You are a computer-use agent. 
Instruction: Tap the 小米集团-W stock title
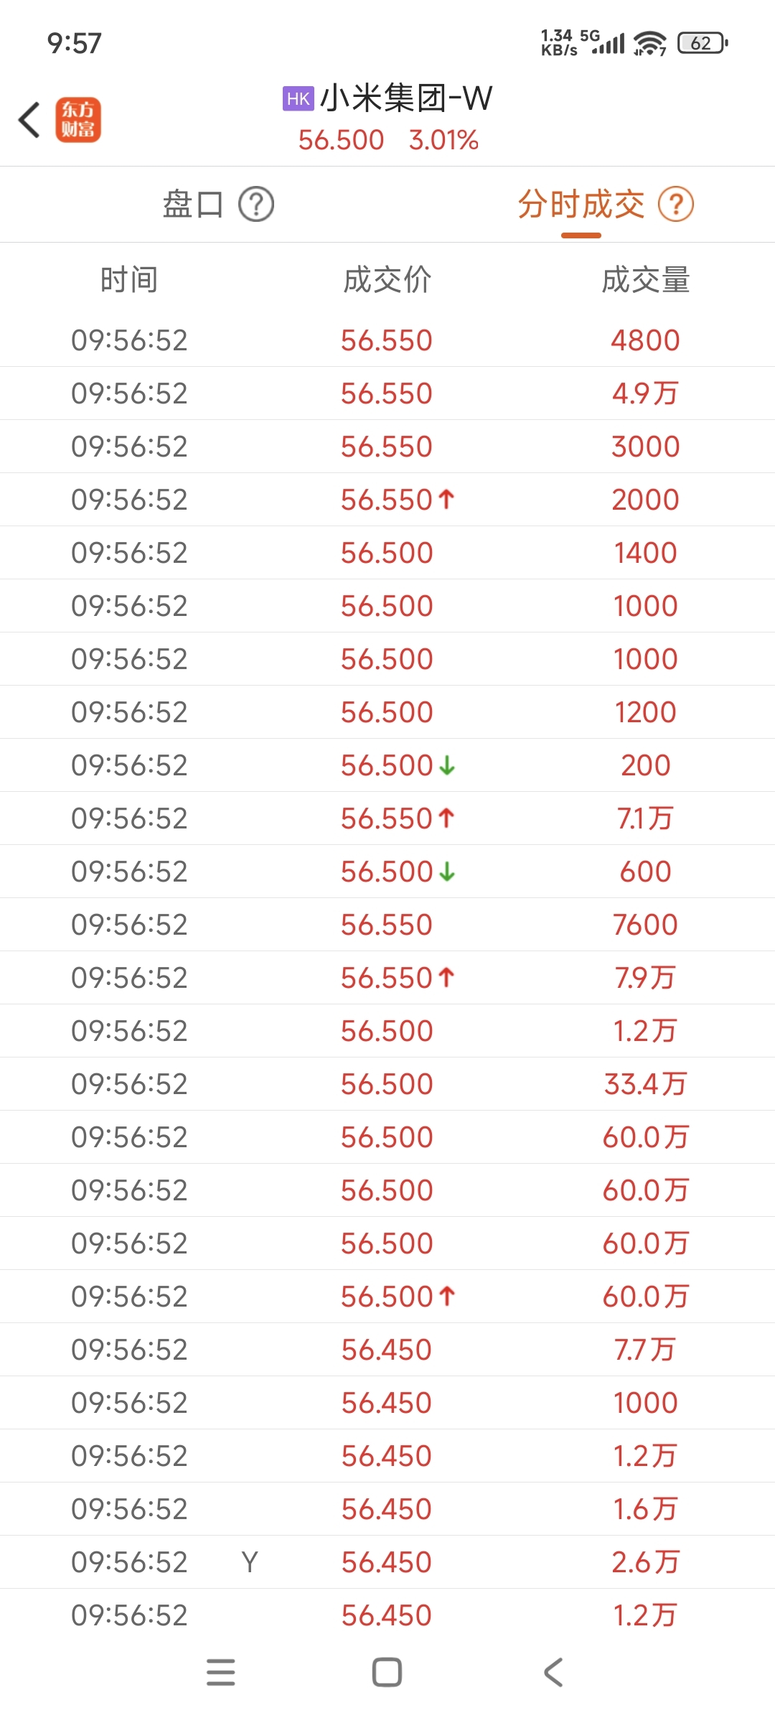pos(406,98)
